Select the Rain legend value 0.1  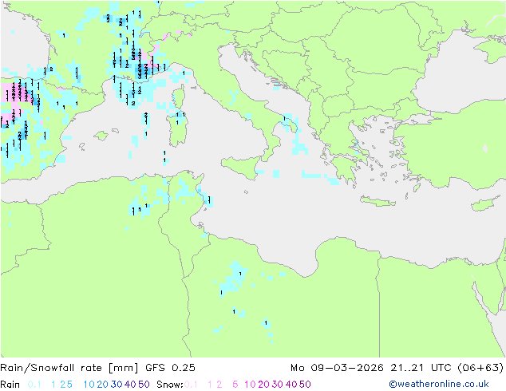coord(34,385)
